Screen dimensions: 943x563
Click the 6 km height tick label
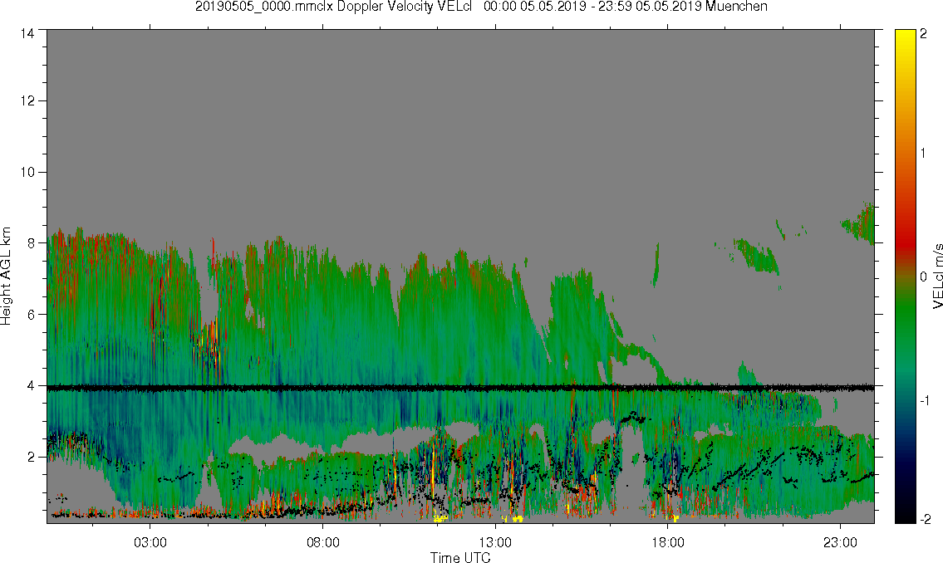(32, 314)
